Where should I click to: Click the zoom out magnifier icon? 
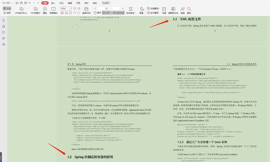tap(75, 8)
